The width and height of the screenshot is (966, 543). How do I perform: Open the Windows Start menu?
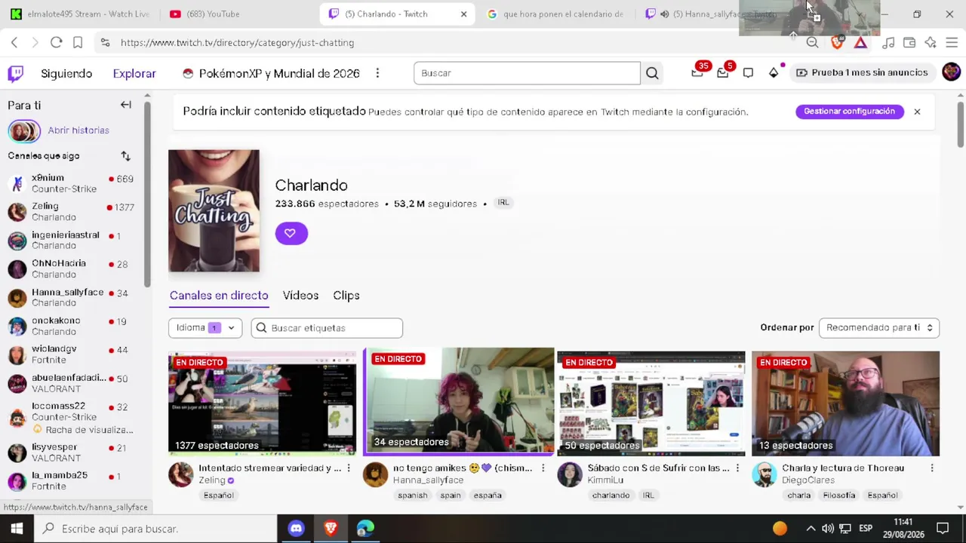17,529
